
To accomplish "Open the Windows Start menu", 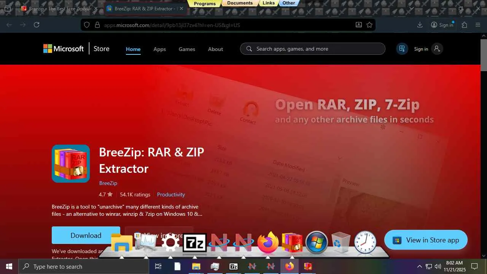I will tap(9, 266).
